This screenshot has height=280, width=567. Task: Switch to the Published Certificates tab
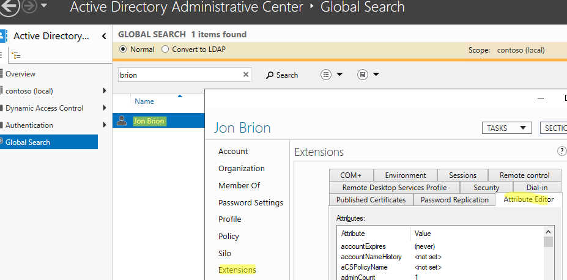pos(371,200)
